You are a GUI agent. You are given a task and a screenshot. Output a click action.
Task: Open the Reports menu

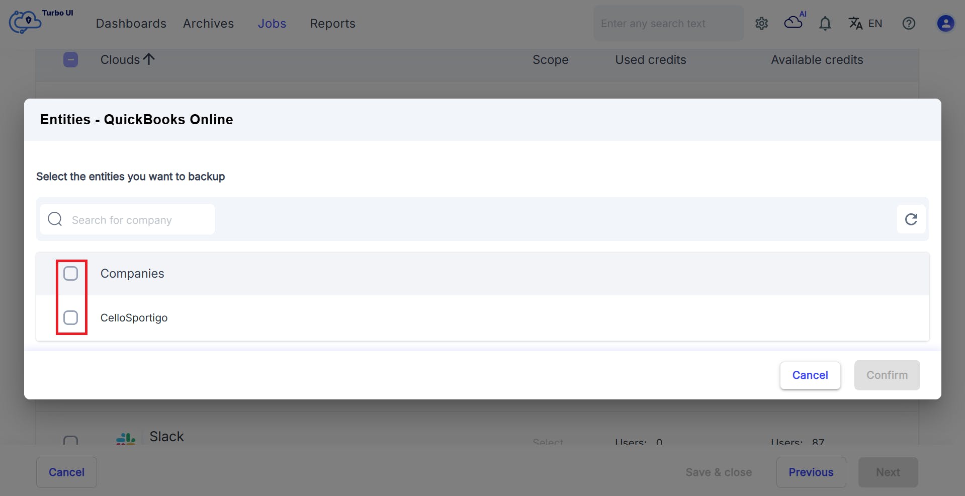pos(333,24)
